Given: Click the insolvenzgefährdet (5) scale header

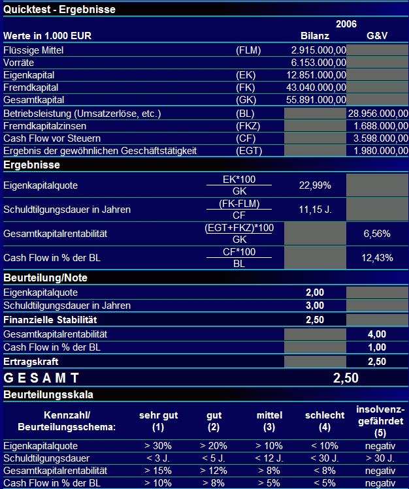Looking at the screenshot, I should pos(380,421).
